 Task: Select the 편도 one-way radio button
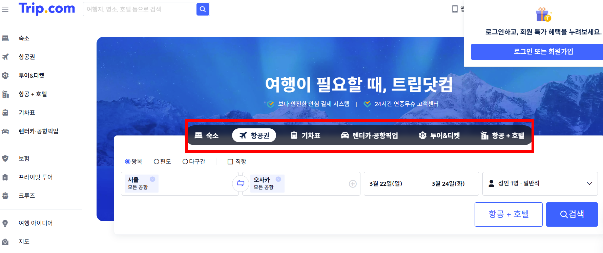pos(157,161)
